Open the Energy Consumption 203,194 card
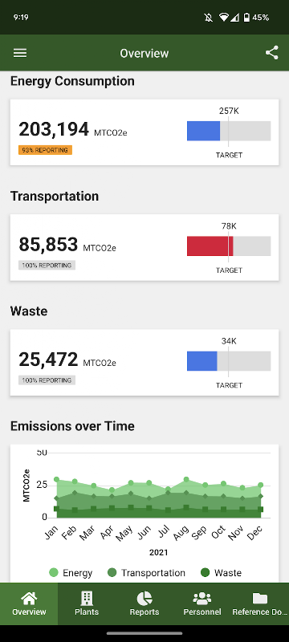Image resolution: width=289 pixels, height=642 pixels. click(144, 132)
